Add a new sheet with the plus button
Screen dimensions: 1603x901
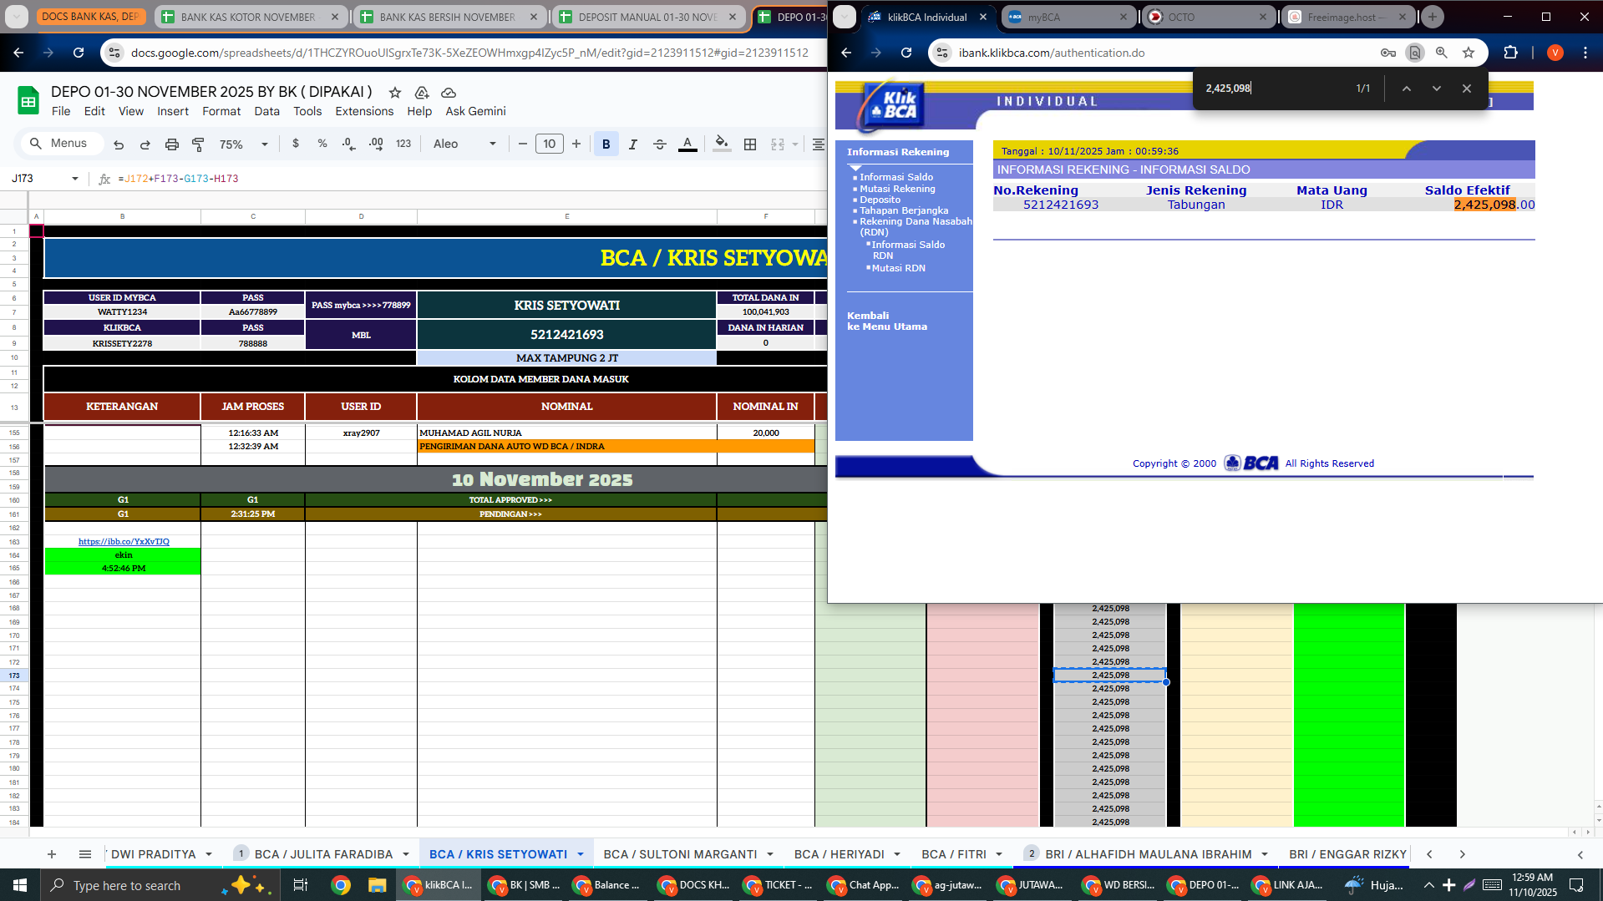[x=52, y=854]
